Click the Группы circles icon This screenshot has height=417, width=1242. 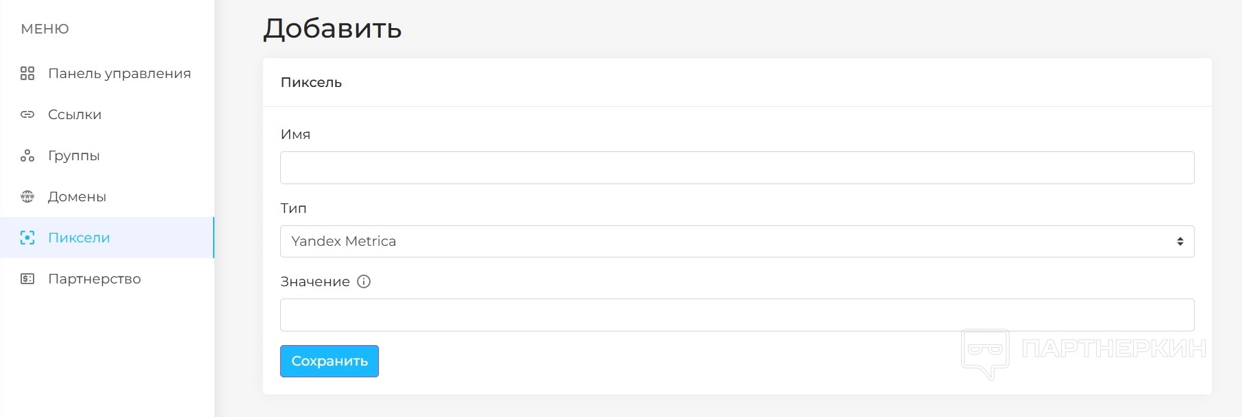[x=27, y=155]
